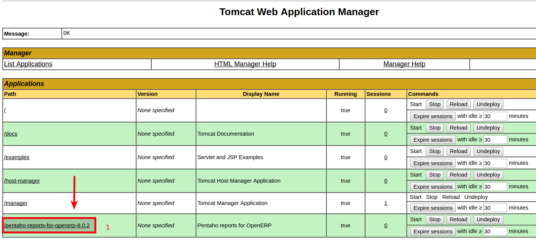Undeploy the Pentaho reports application
Image resolution: width=536 pixels, height=244 pixels.
488,219
